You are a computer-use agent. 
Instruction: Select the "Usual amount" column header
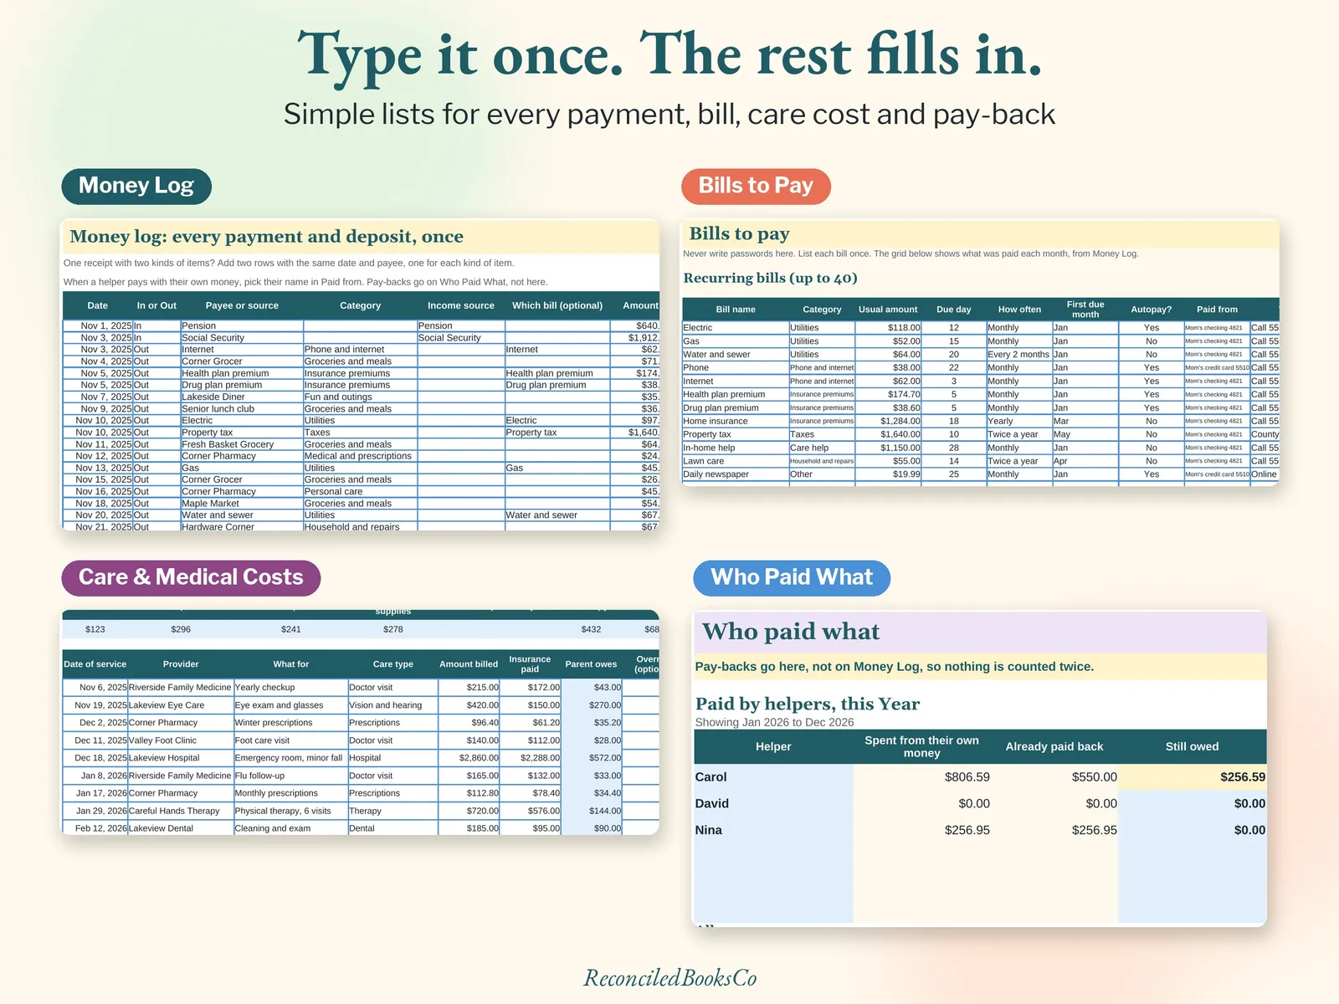point(888,310)
